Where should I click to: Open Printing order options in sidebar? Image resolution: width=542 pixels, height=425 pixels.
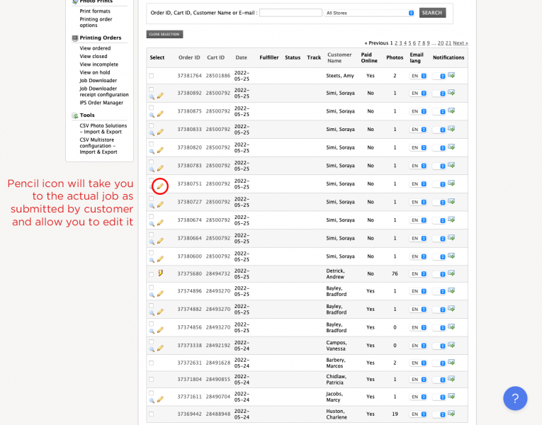point(96,22)
